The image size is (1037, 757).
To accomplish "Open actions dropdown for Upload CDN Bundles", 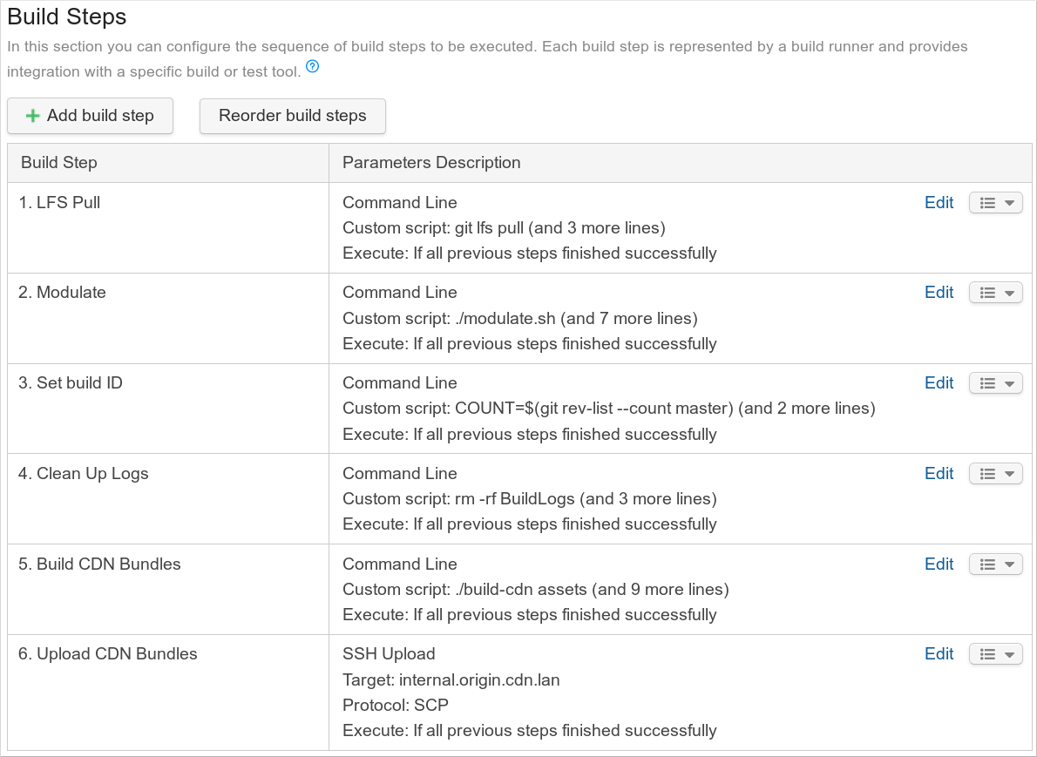I will pos(995,654).
